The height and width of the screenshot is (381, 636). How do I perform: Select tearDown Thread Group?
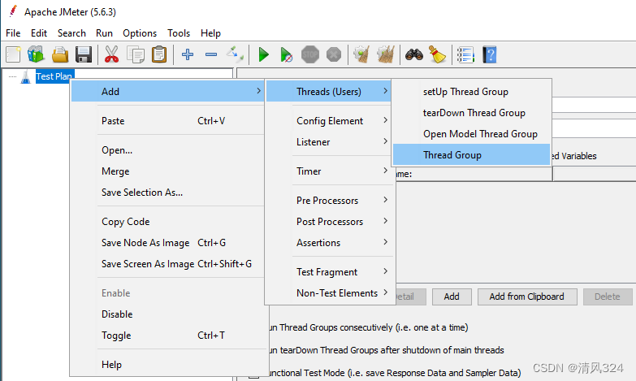pos(471,113)
